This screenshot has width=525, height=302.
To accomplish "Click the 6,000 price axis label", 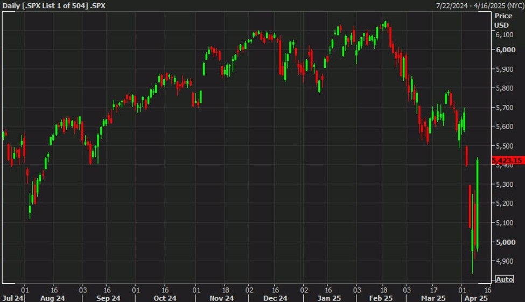I will pyautogui.click(x=505, y=50).
